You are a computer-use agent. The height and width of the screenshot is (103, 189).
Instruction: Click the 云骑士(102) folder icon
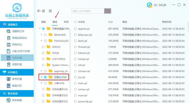(50, 77)
